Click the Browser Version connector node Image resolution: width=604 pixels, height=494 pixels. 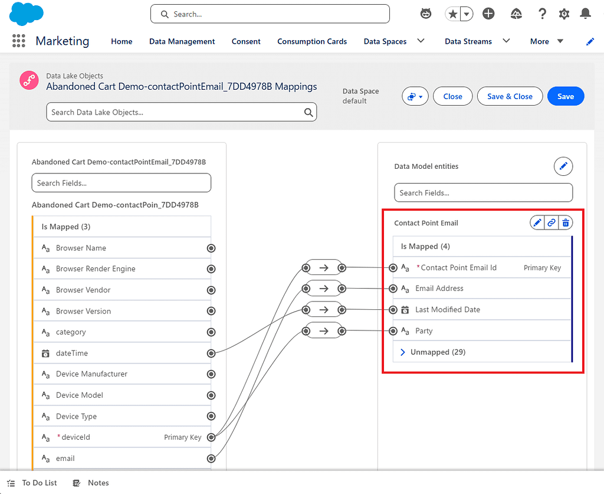pyautogui.click(x=211, y=311)
